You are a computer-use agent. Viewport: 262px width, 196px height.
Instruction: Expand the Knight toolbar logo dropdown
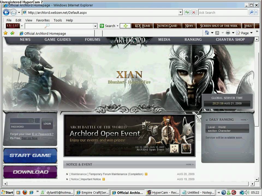click(x=22, y=26)
